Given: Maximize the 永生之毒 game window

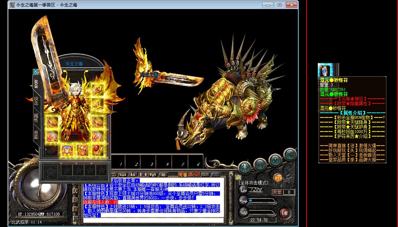Looking at the screenshot, I should 280,5.
